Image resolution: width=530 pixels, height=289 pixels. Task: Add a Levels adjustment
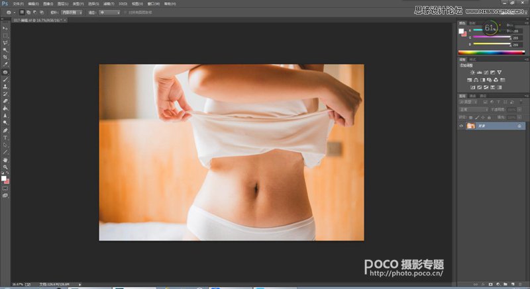point(479,73)
